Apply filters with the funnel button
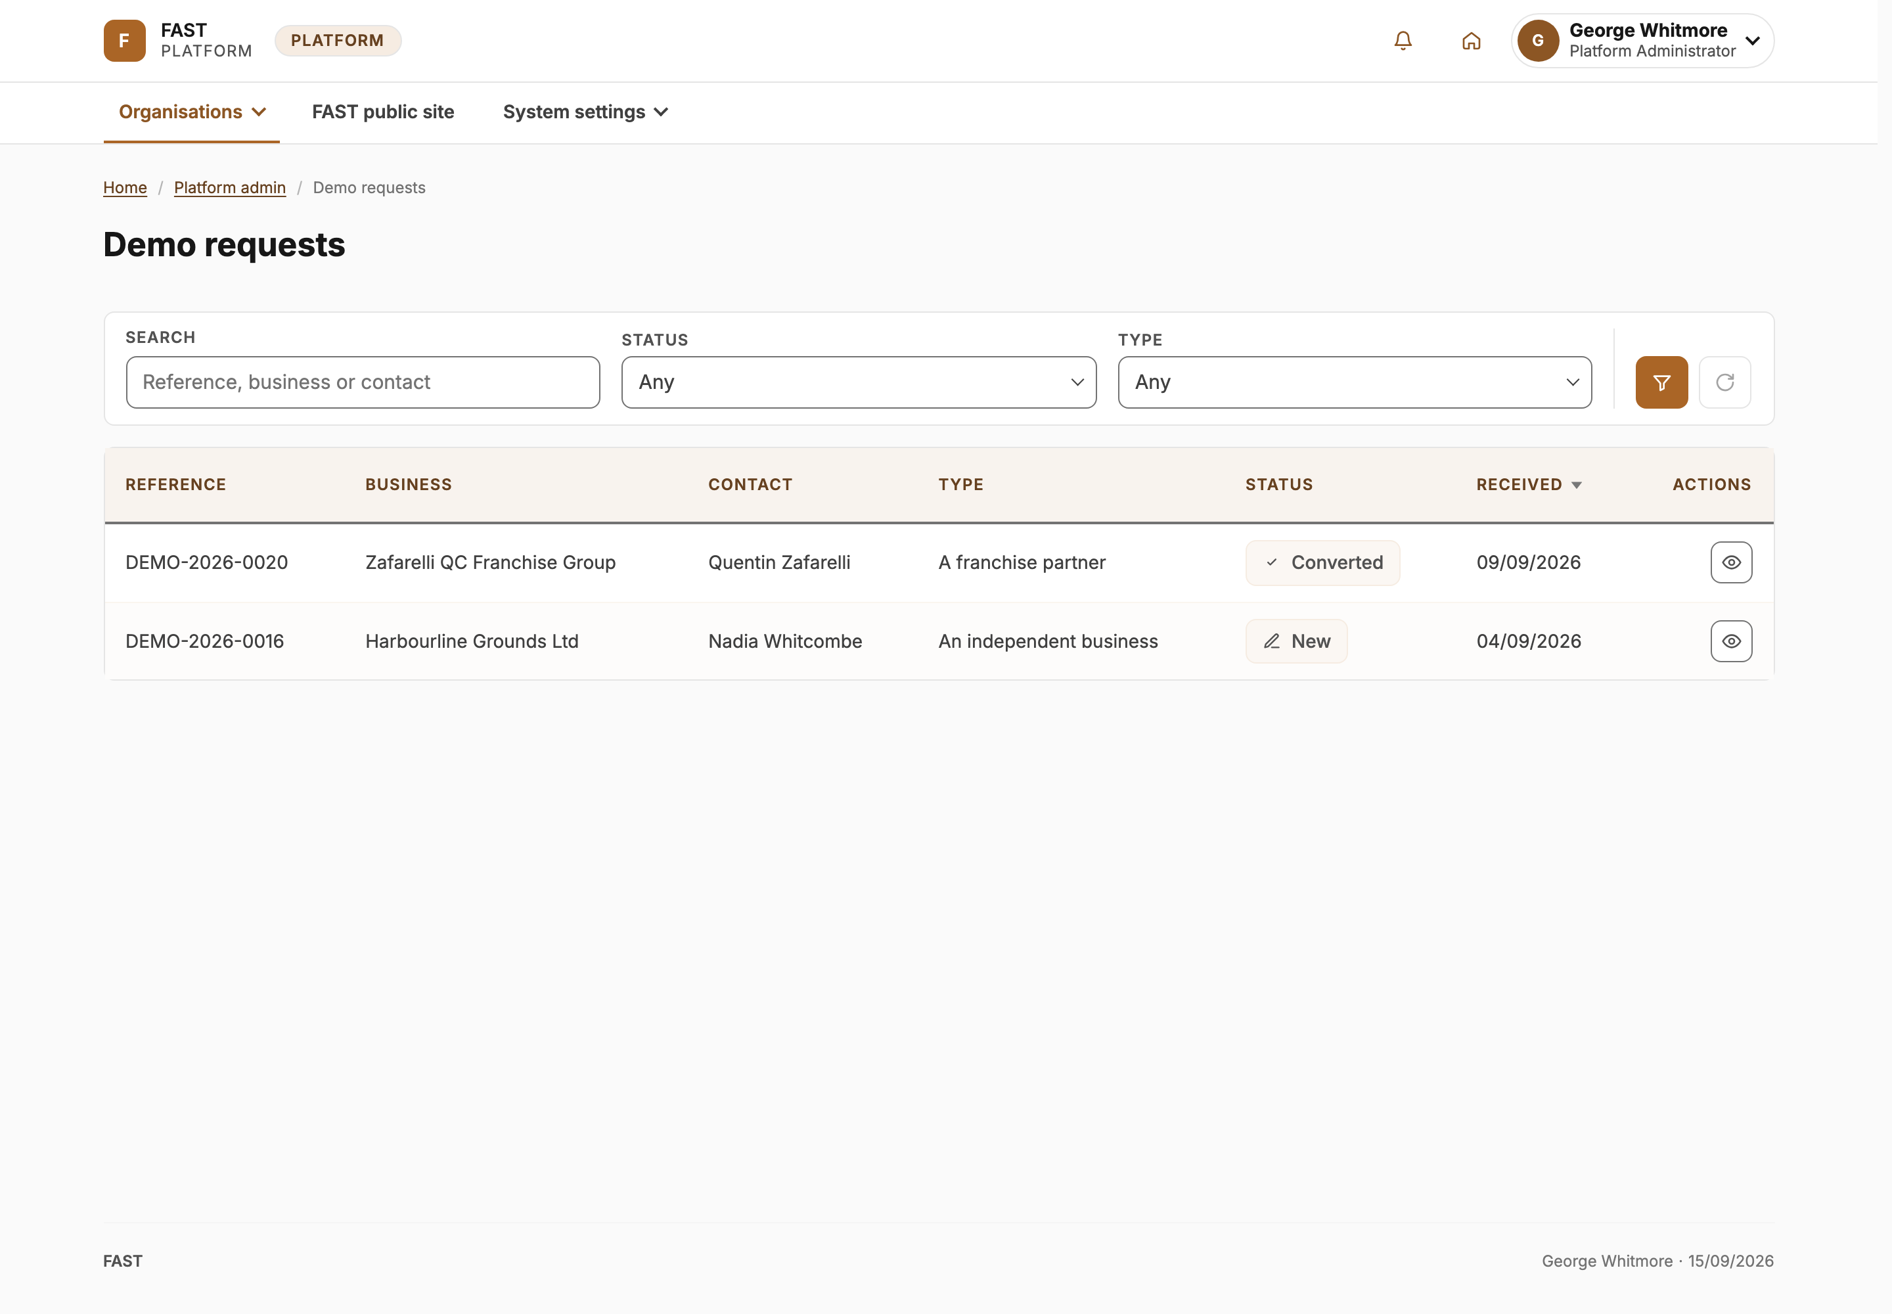The width and height of the screenshot is (1892, 1314). [x=1661, y=382]
